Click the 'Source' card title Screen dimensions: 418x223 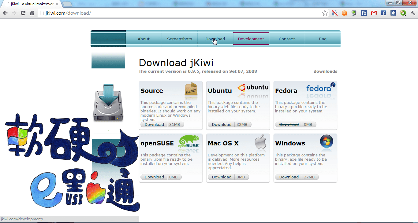point(152,91)
